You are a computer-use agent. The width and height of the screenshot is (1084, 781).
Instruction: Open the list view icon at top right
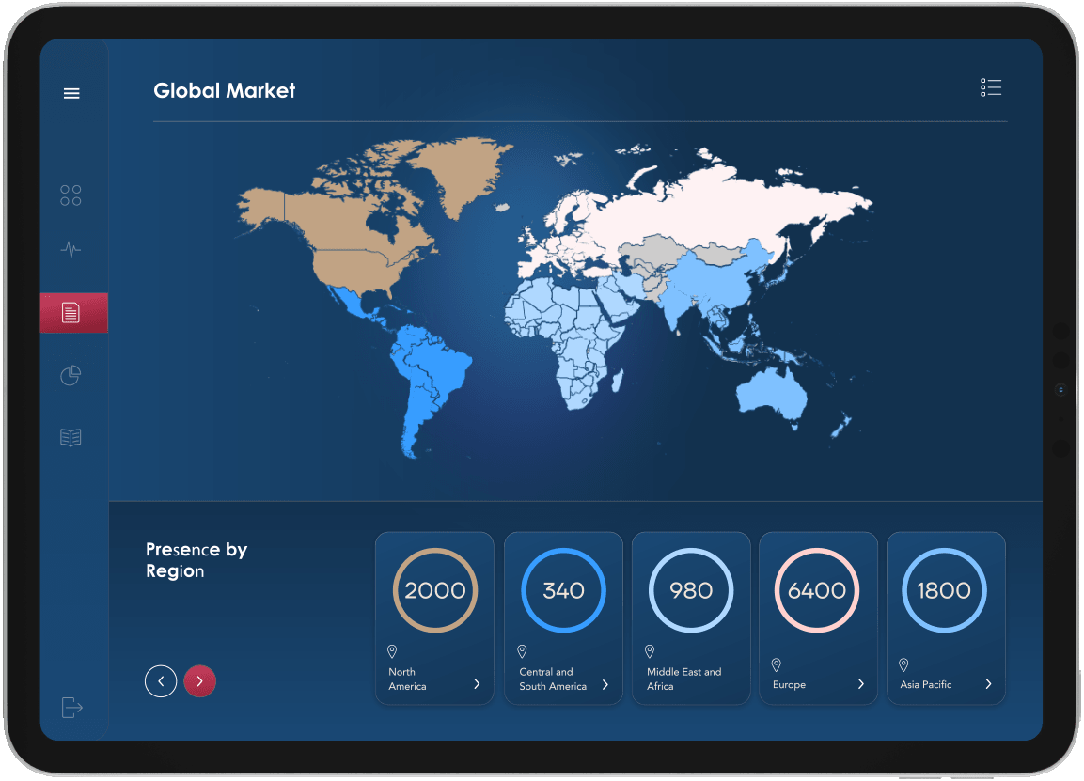[x=991, y=86]
